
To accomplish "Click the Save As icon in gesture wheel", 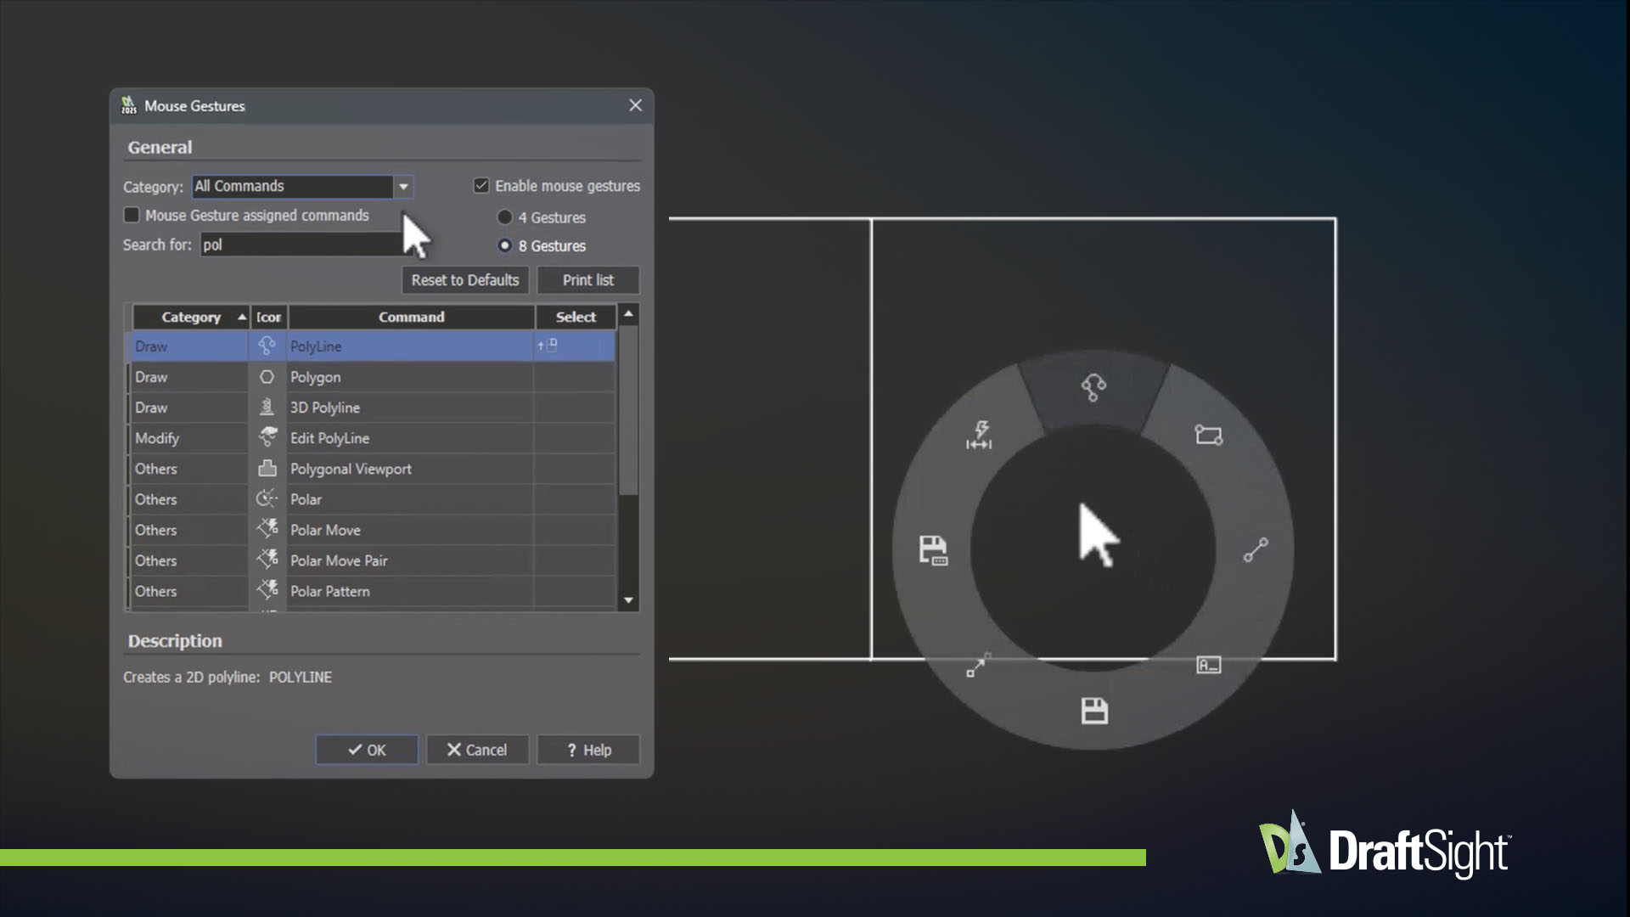I will point(933,550).
